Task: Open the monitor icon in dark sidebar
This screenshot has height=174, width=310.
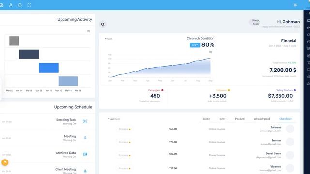Action: 308,21
